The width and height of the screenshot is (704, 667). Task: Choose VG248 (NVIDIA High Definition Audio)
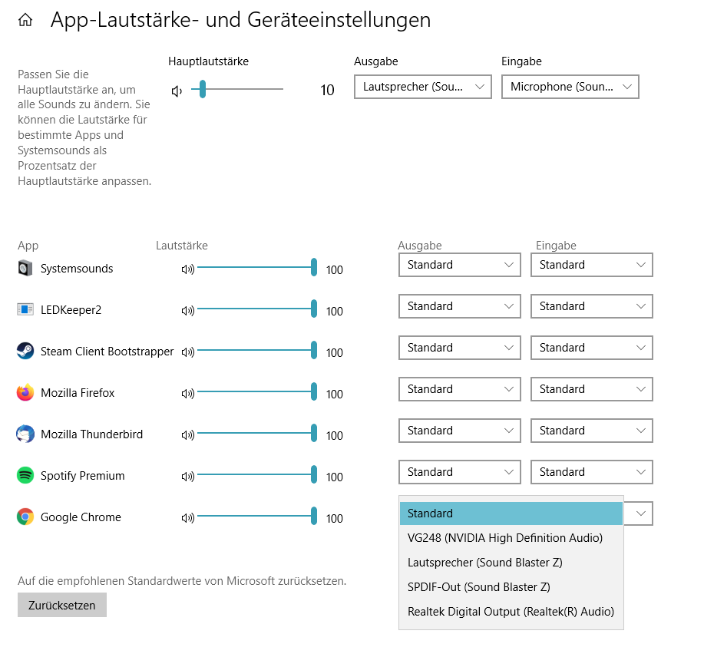click(511, 538)
